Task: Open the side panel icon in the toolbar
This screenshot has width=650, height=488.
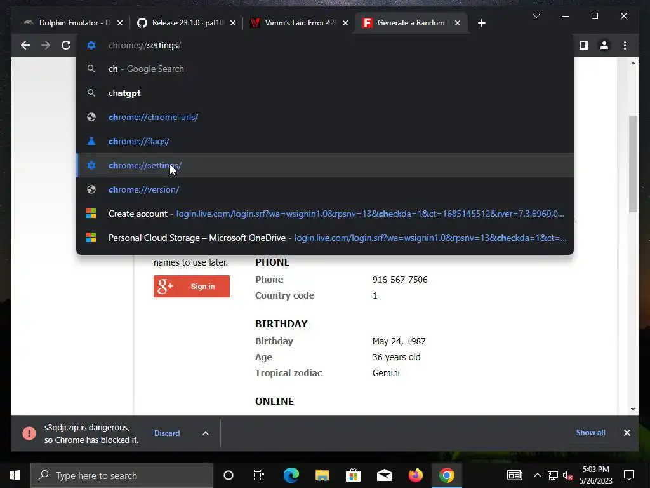Action: pyautogui.click(x=584, y=45)
